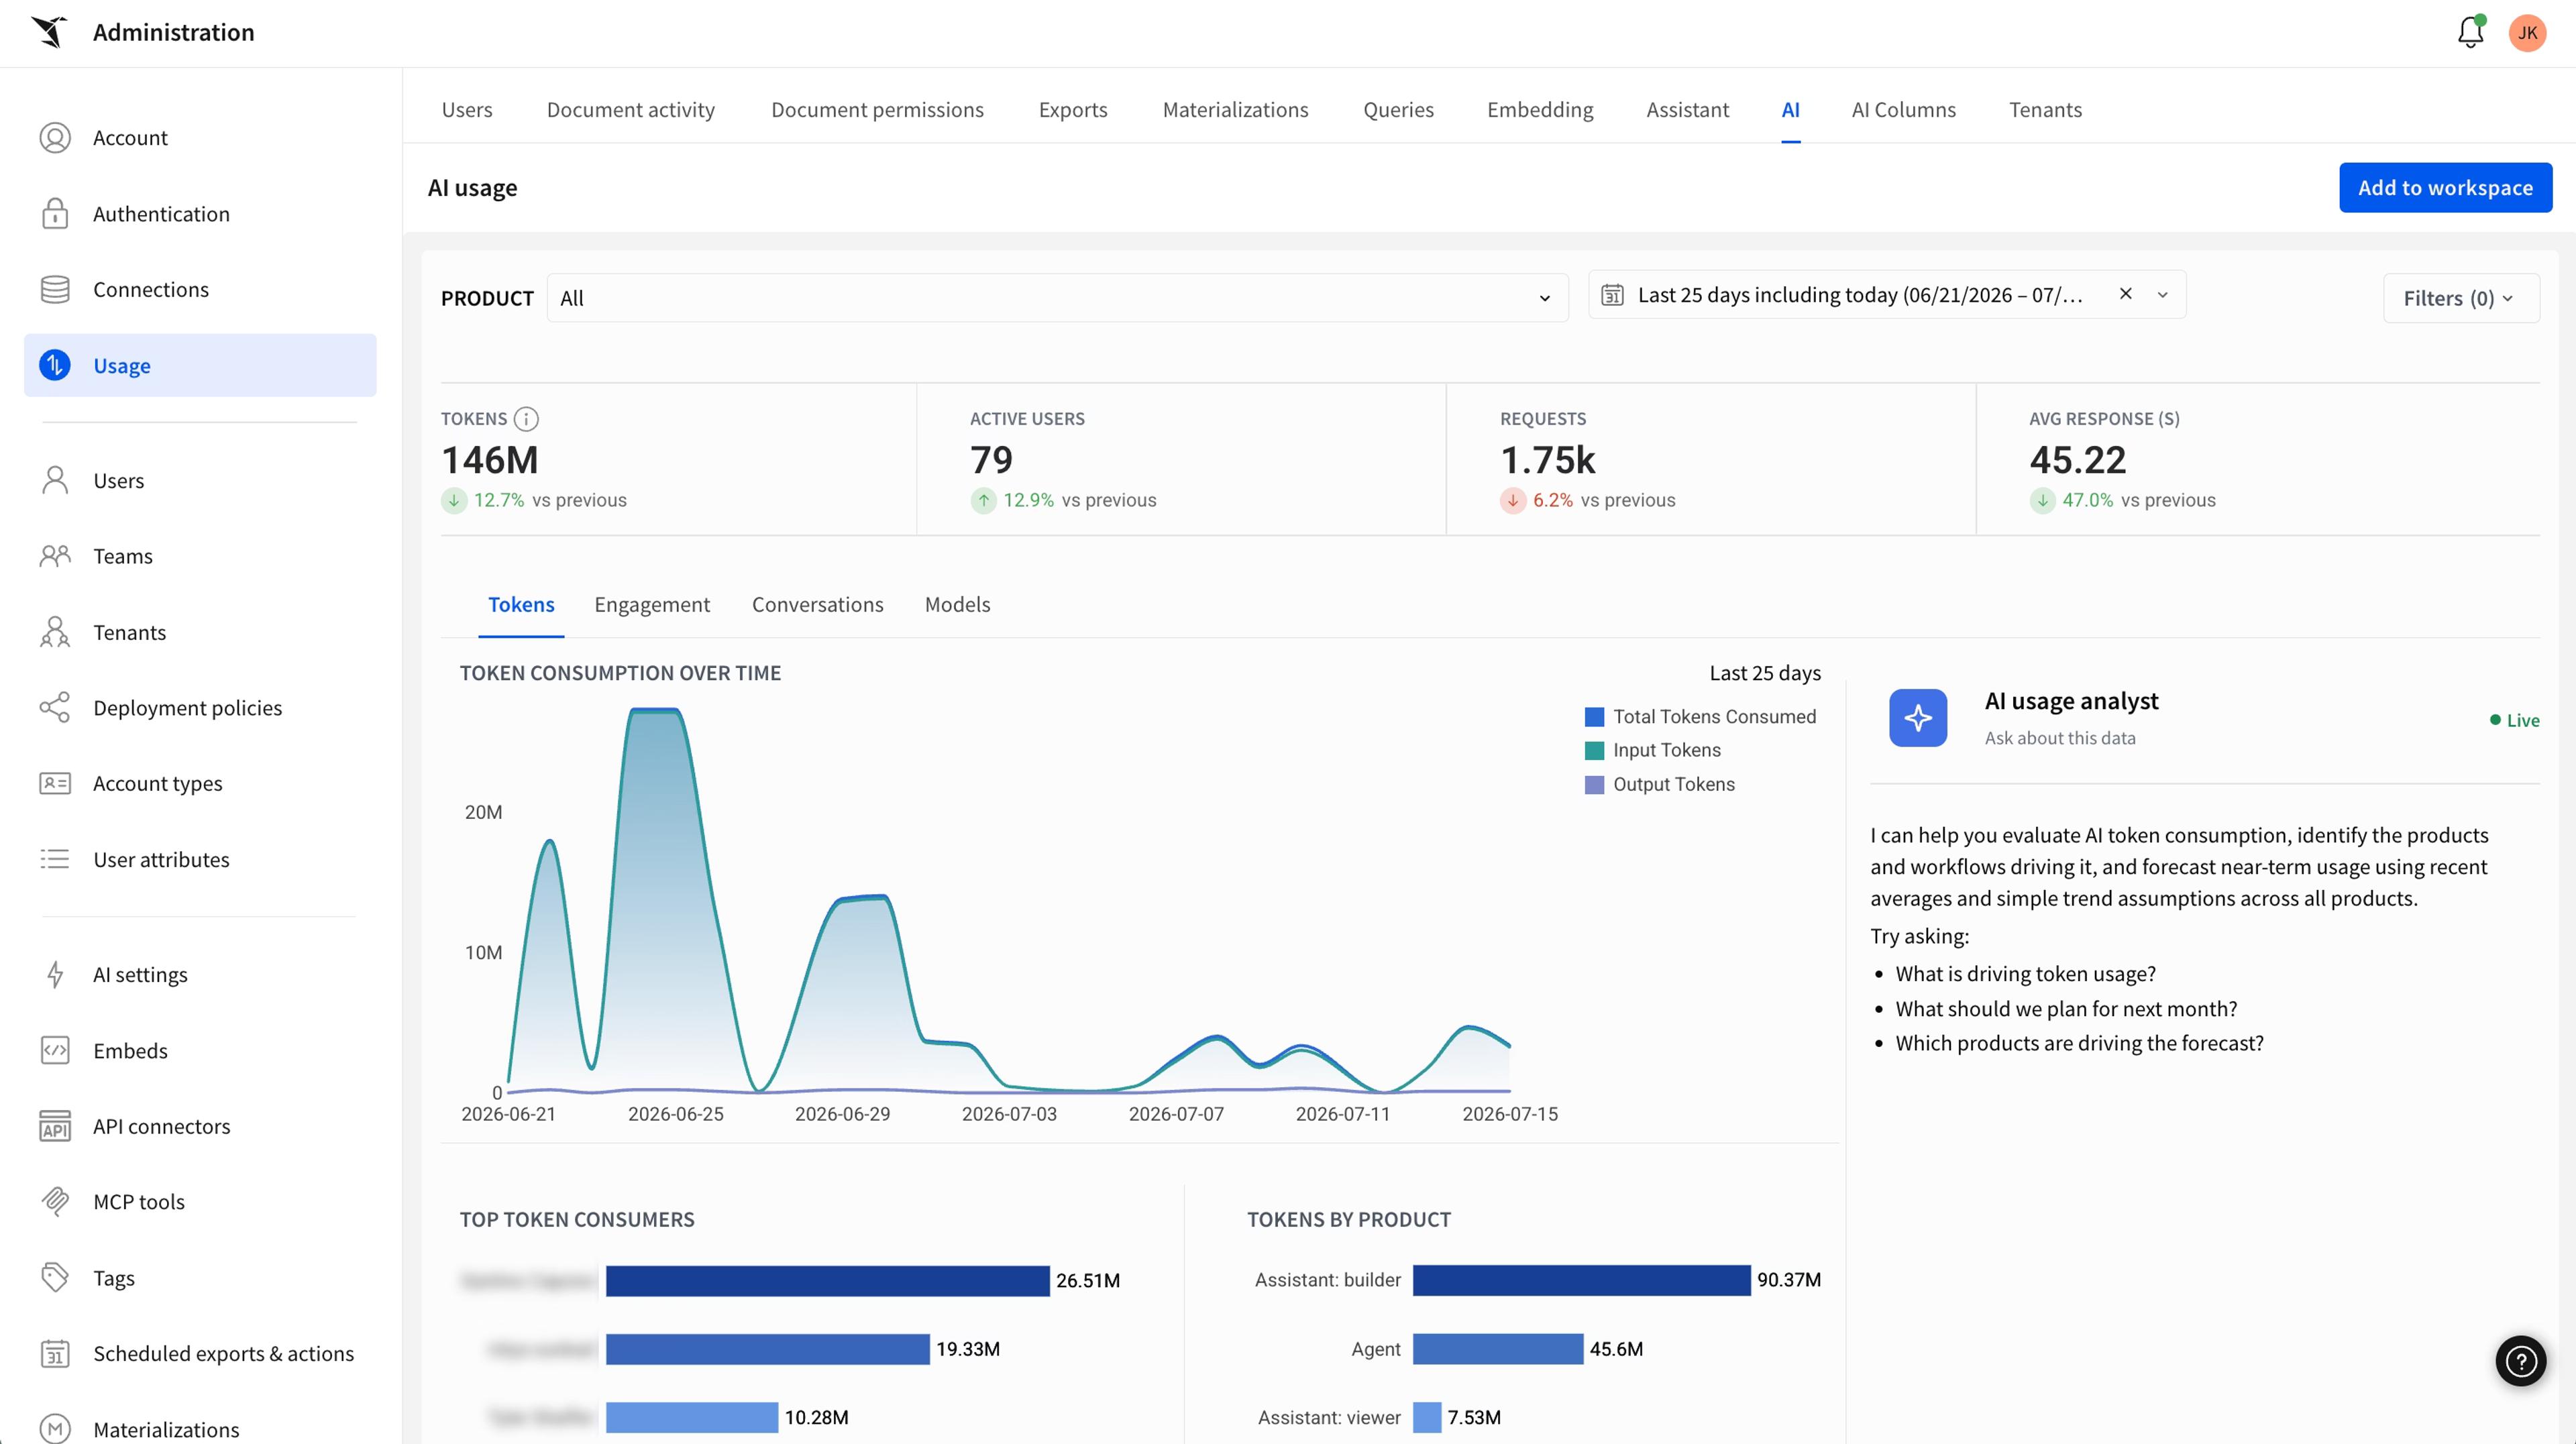
Task: Open the Assistant tab
Action: (1687, 110)
